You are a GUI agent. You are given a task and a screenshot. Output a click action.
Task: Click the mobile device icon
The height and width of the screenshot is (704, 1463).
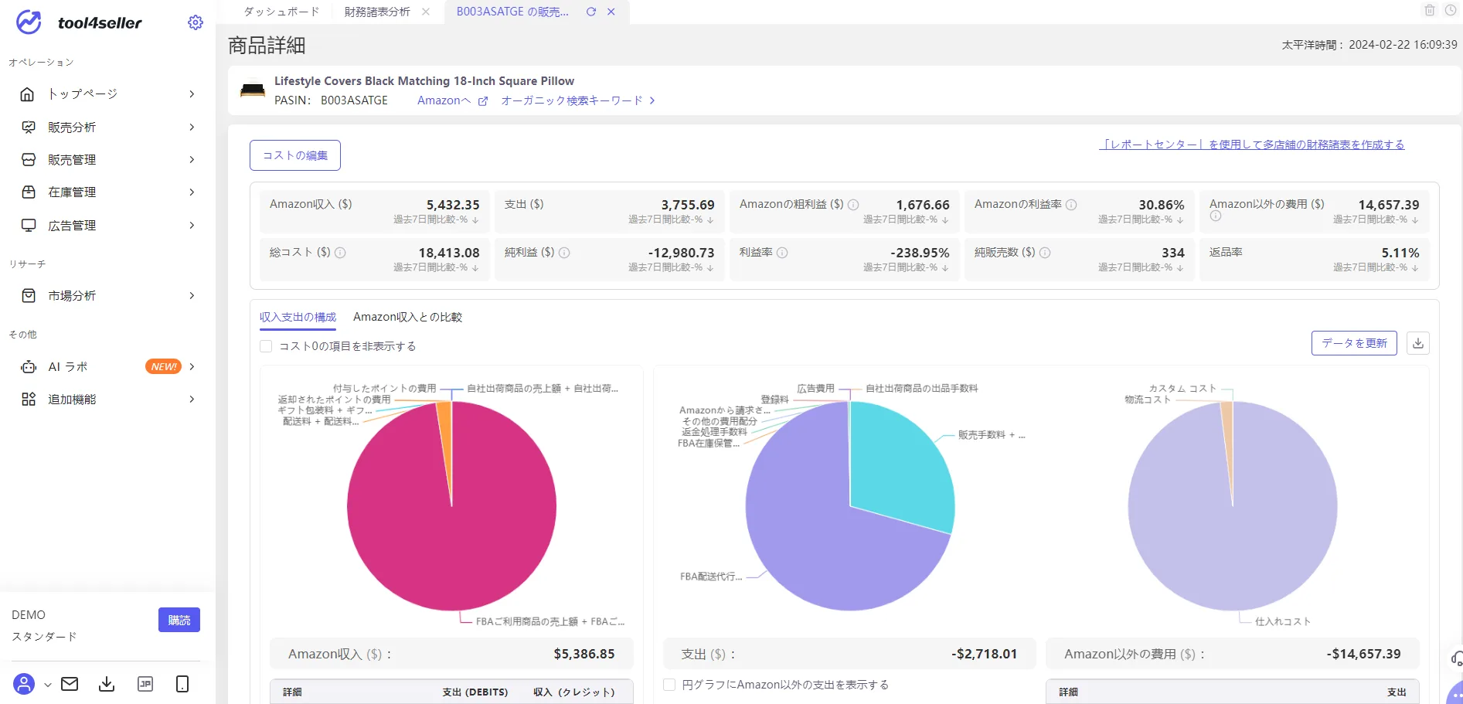182,684
